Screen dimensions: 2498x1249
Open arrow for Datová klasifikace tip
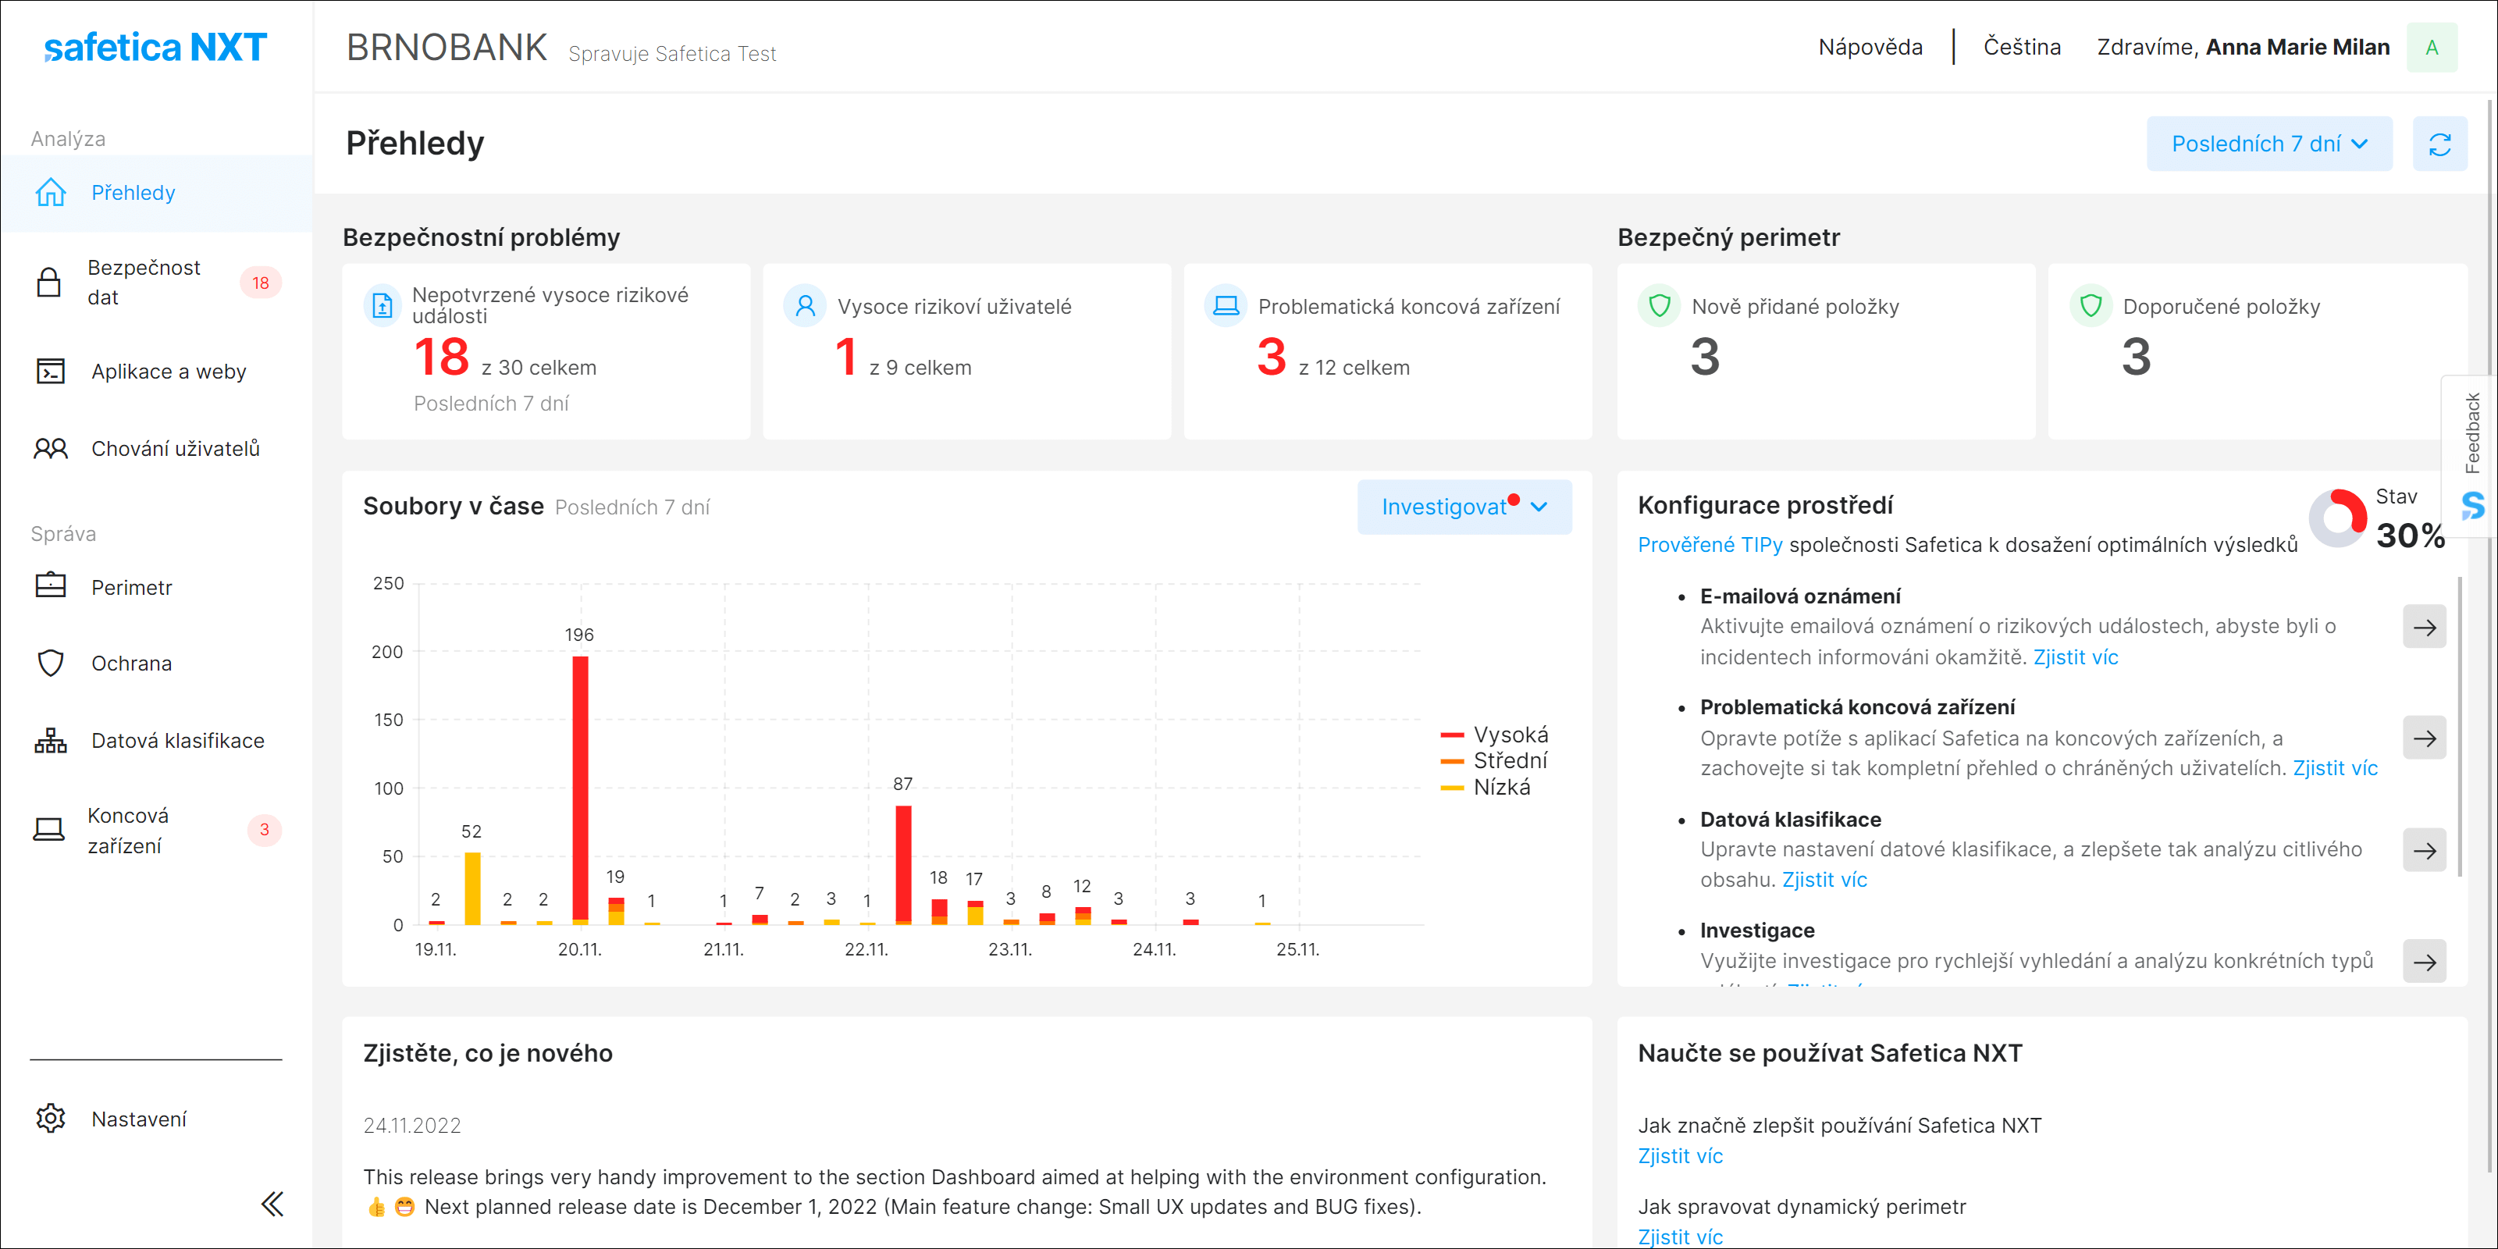2425,852
